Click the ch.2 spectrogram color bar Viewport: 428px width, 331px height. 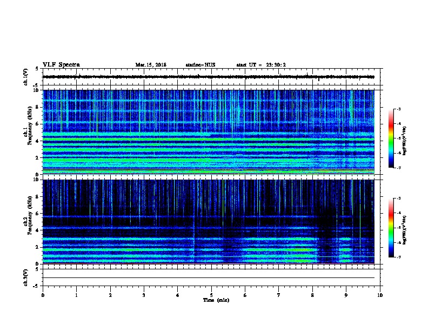tap(391, 228)
